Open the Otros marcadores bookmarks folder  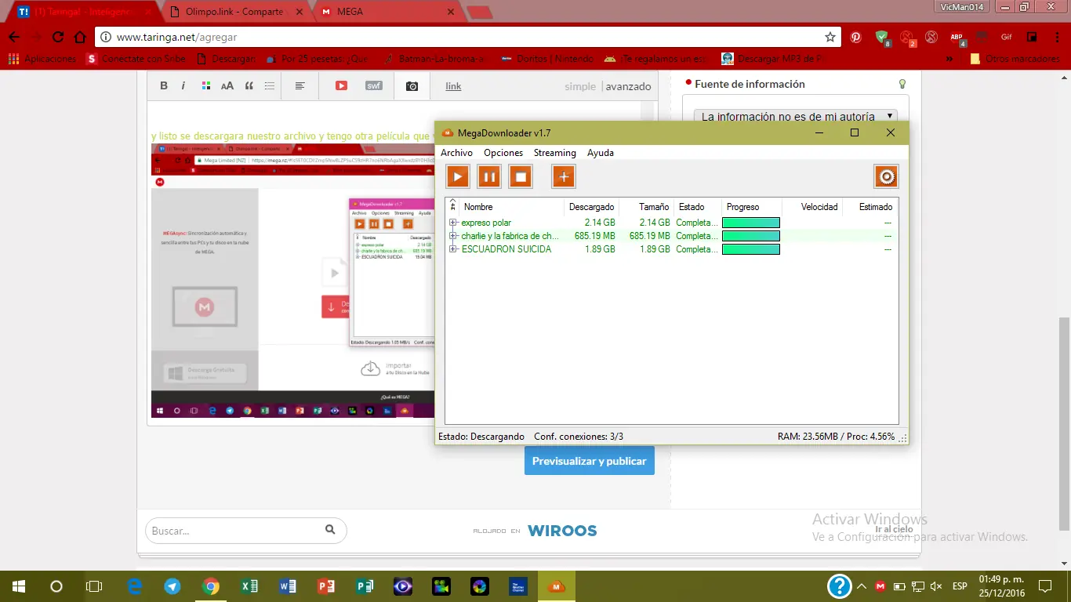pyautogui.click(x=1015, y=59)
